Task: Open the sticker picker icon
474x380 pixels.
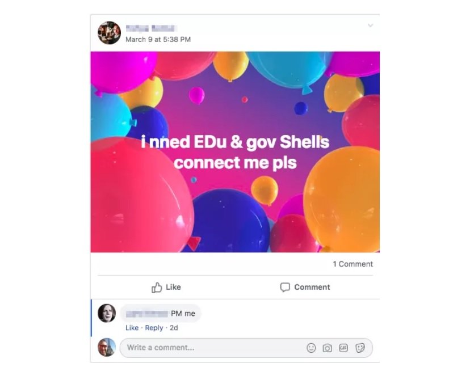Action: (360, 348)
